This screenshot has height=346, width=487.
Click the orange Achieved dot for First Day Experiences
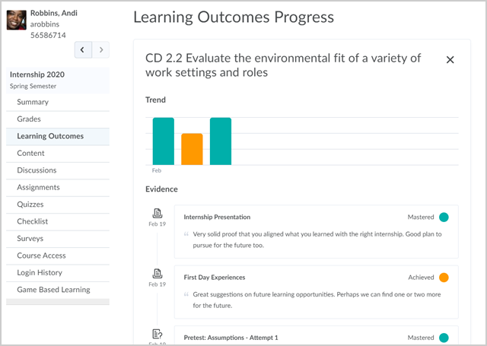pyautogui.click(x=444, y=278)
